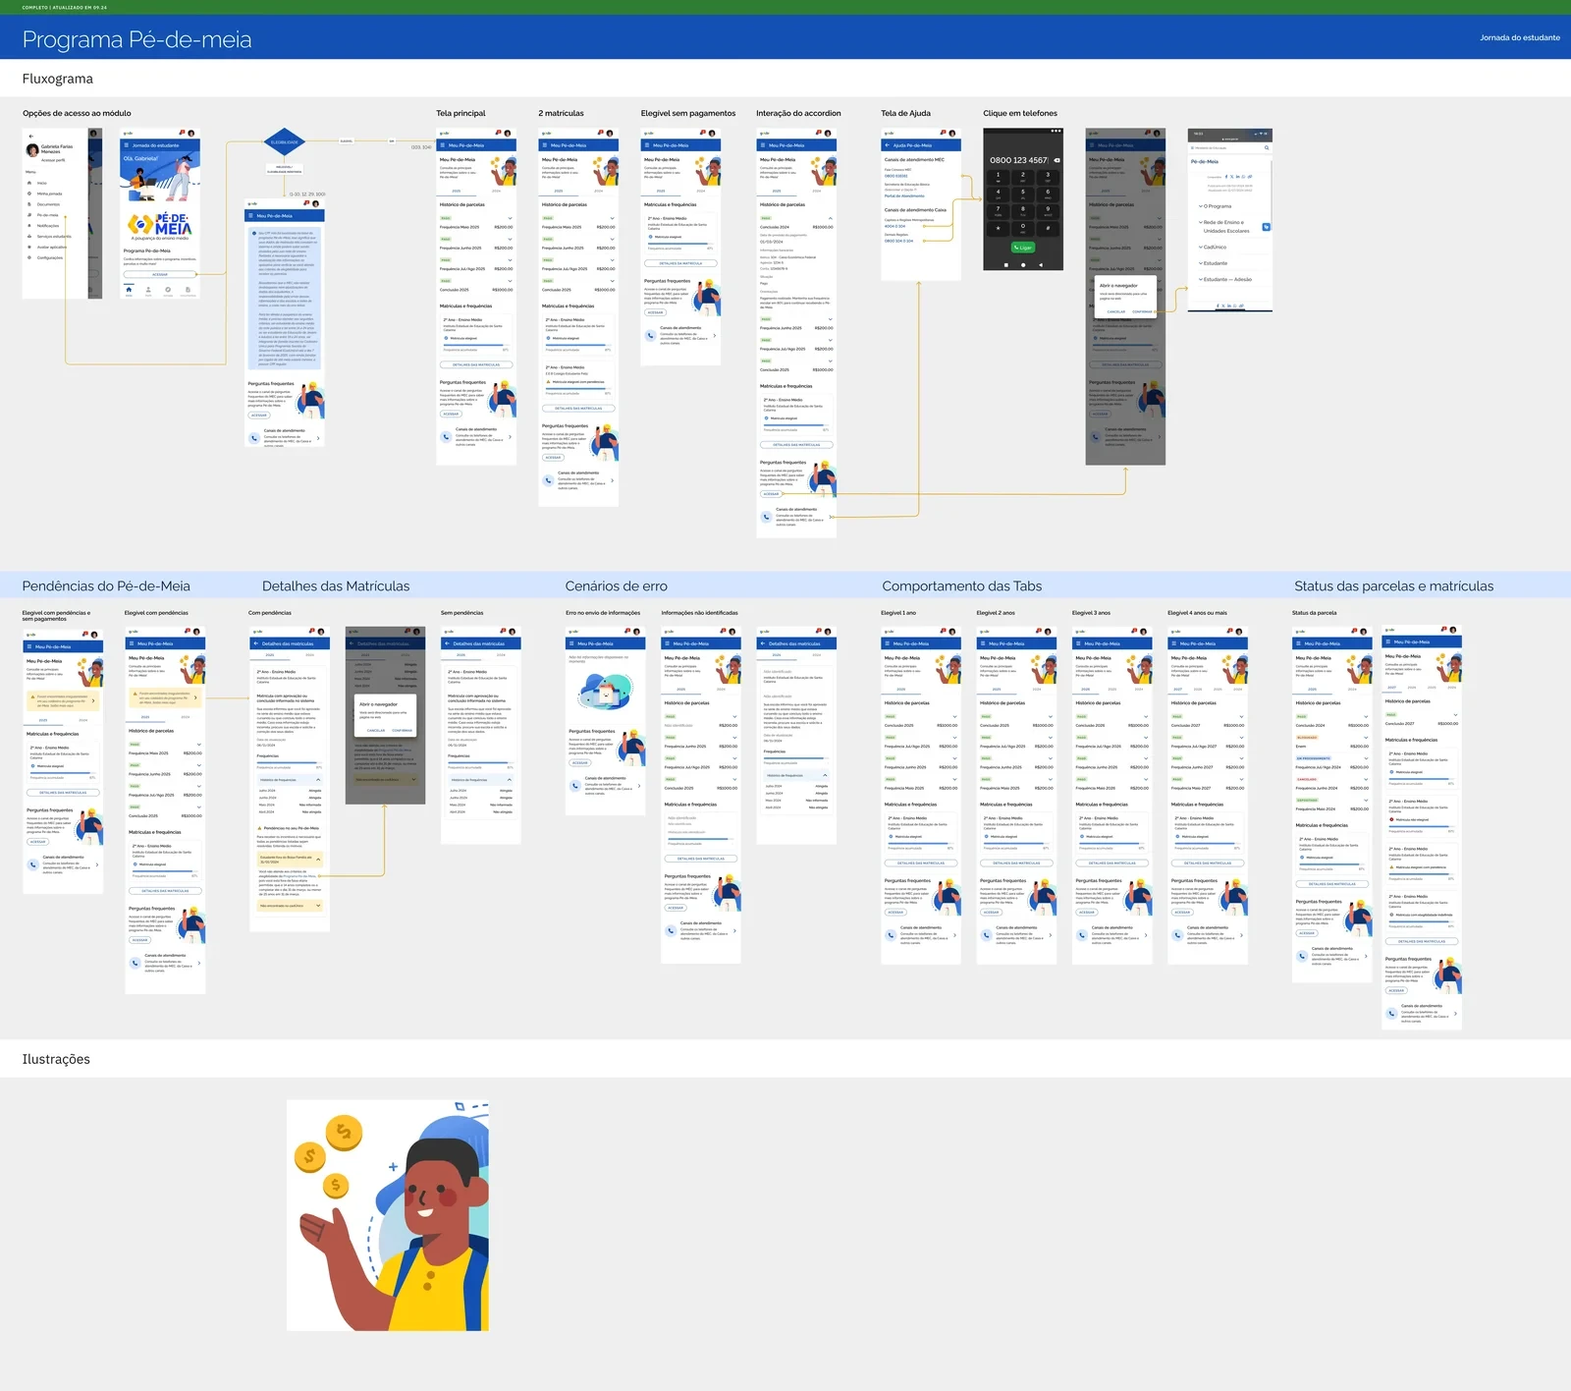
Task: Click the ELEGIBILIDADE diamond decision node
Action: click(x=285, y=142)
